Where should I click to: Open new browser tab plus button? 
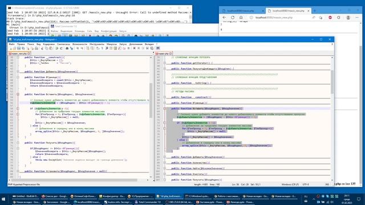tap(315, 11)
